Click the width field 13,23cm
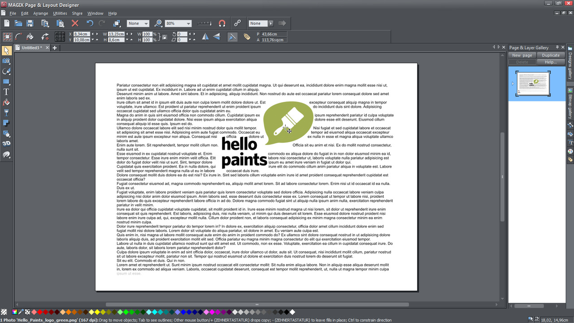574x323 pixels. (117, 34)
